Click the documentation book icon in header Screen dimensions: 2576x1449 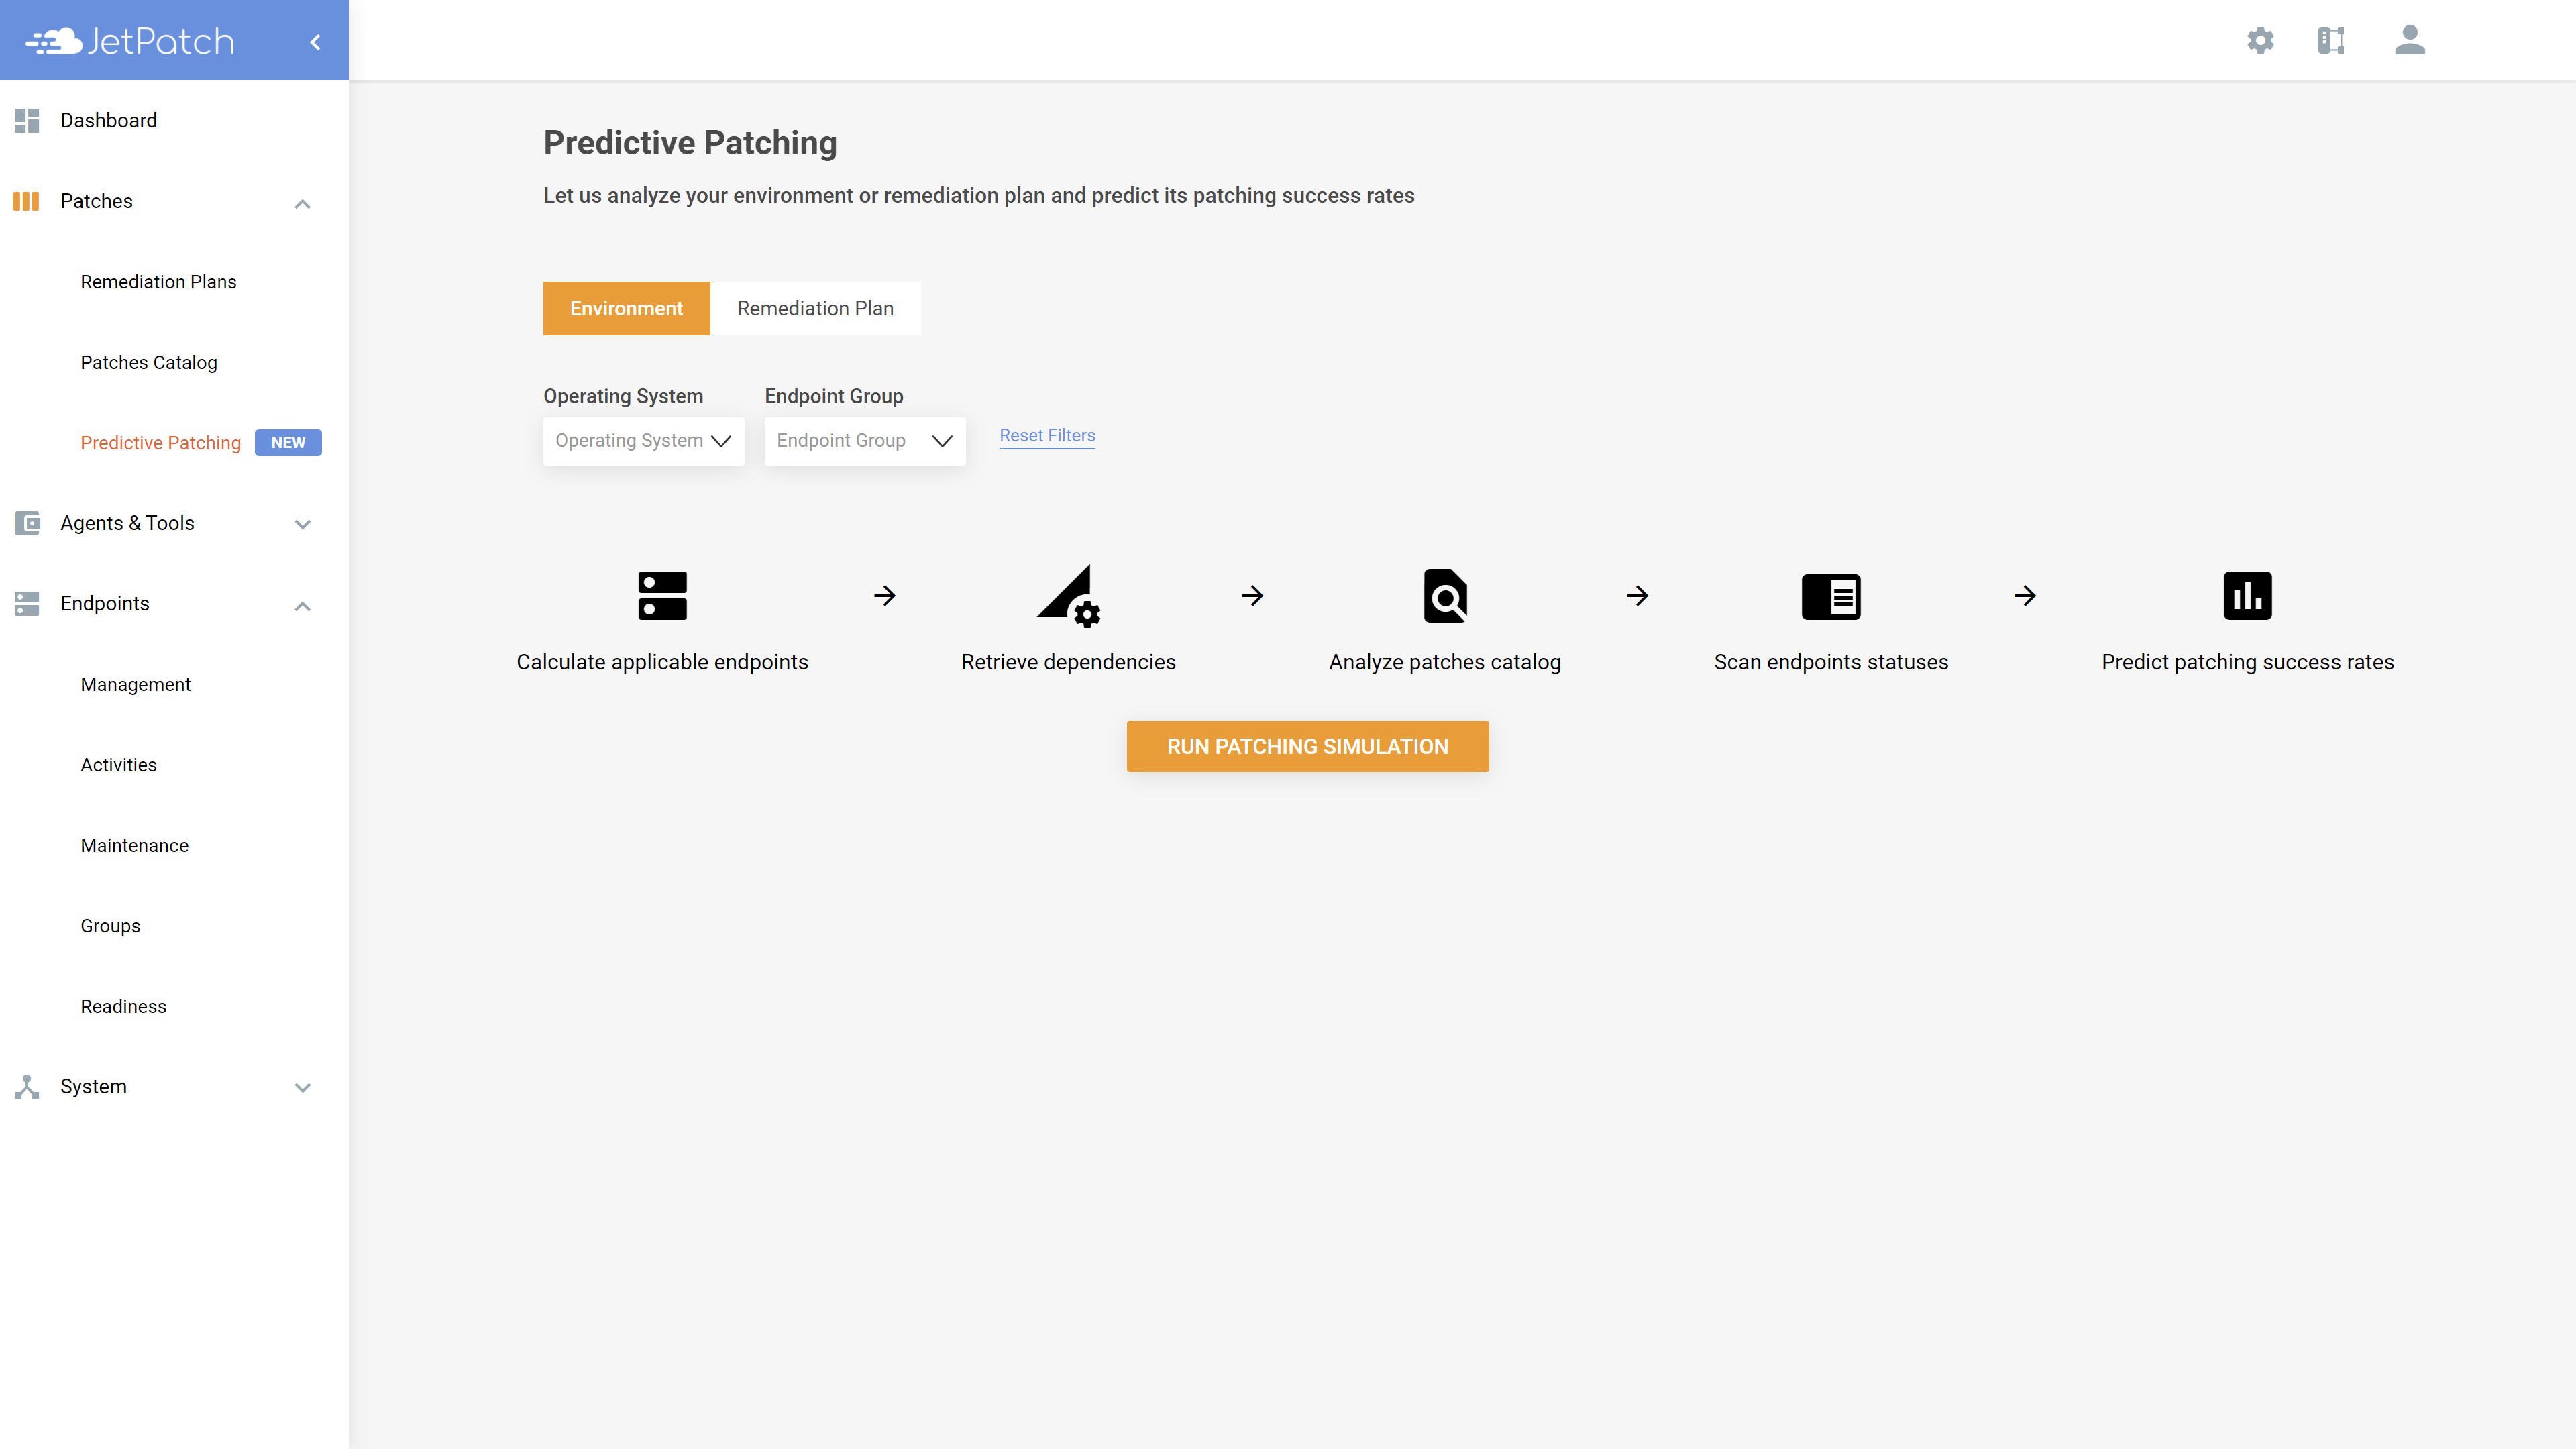[x=2331, y=40]
